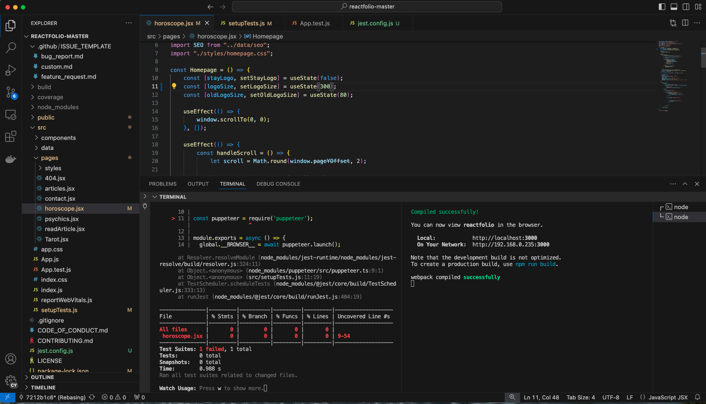The height and width of the screenshot is (404, 706).
Task: Switch to the PROBLEMS panel tab
Action: coord(162,184)
